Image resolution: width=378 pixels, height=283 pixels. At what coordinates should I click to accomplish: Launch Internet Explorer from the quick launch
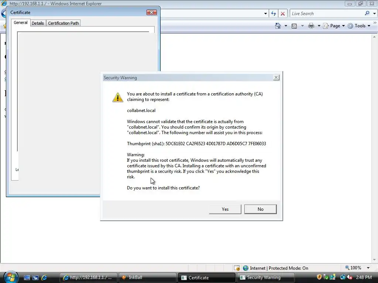click(x=44, y=277)
